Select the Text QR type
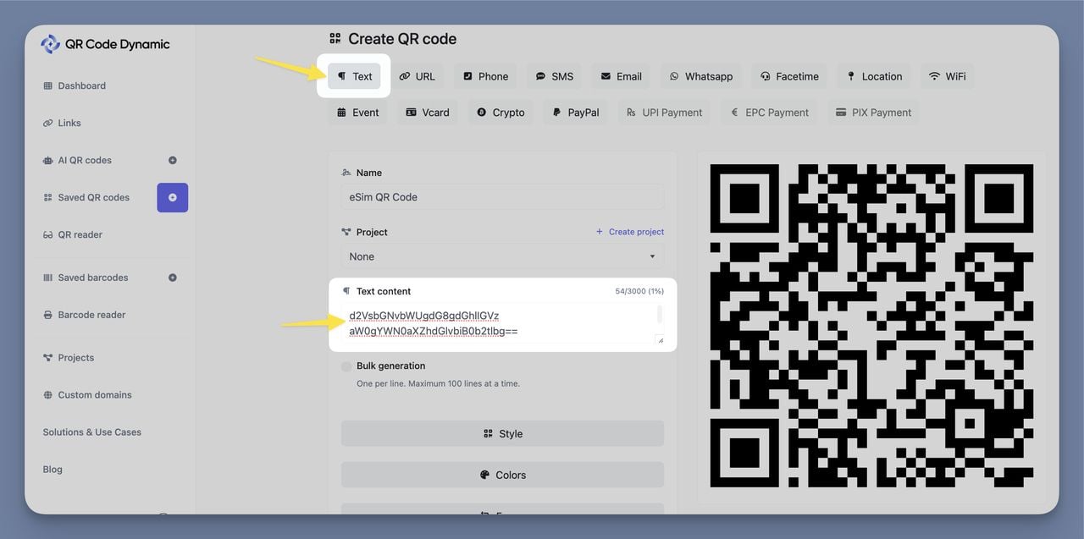Screen dimensions: 1084x539 pyautogui.click(x=355, y=76)
